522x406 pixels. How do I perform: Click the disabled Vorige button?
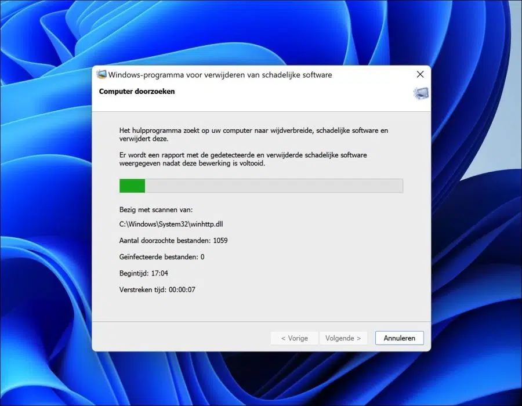294,338
